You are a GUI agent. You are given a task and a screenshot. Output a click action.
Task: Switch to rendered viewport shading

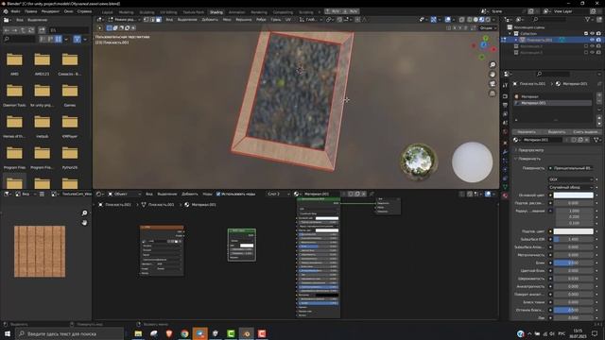point(488,19)
